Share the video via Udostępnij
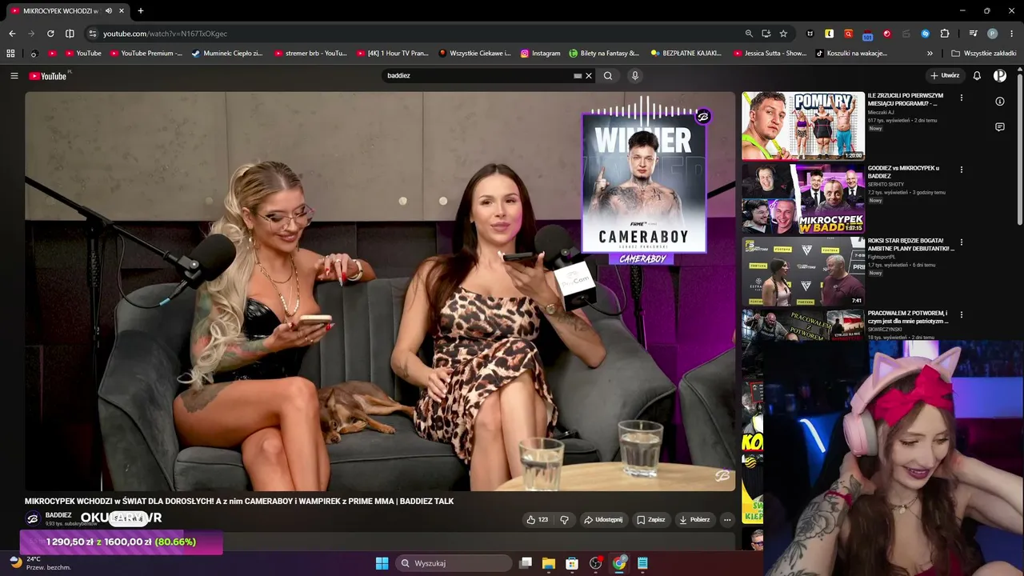 [x=603, y=520]
